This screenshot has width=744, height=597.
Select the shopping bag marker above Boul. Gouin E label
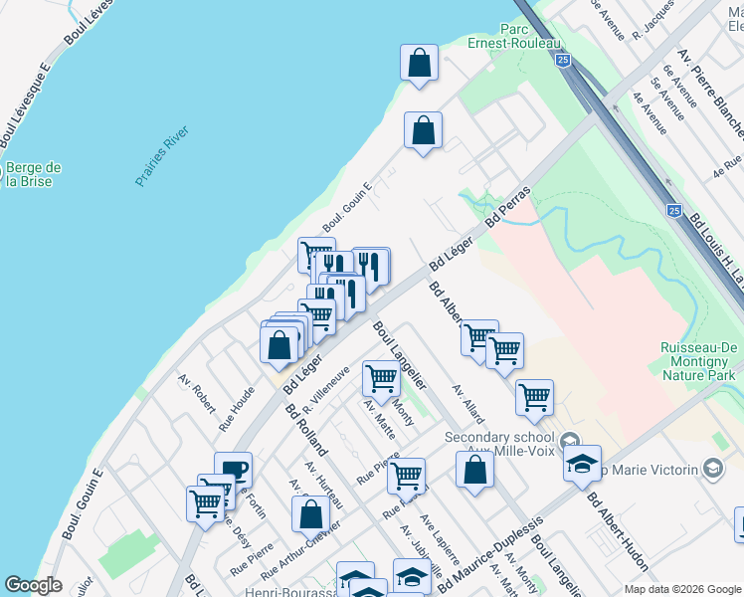click(x=424, y=133)
